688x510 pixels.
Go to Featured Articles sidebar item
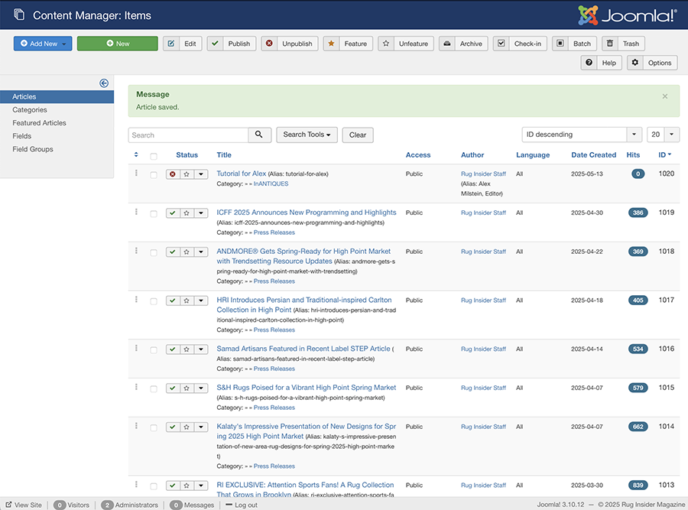39,123
